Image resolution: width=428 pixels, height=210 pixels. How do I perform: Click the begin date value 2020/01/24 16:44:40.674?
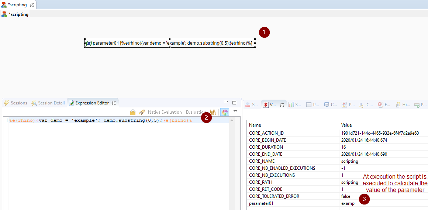pos(364,140)
